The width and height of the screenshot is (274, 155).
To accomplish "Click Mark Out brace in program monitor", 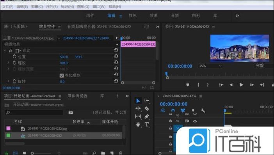I will click(x=208, y=85).
